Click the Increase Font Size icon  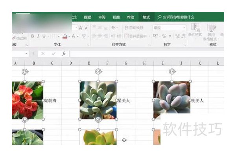[x=81, y=28]
